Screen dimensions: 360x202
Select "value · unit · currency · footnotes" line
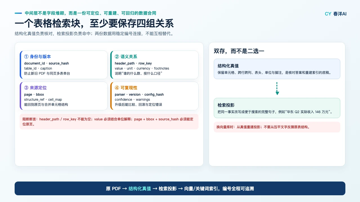(142, 68)
